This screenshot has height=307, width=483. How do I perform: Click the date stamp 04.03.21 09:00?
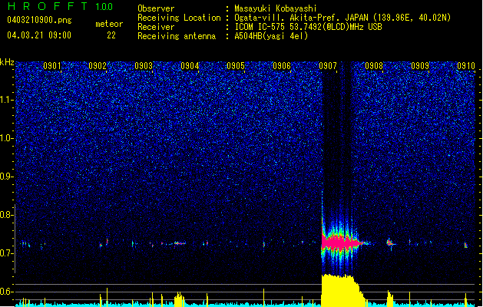point(39,35)
